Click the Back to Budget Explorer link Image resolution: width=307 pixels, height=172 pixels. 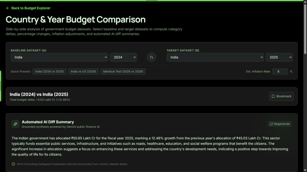point(28,8)
